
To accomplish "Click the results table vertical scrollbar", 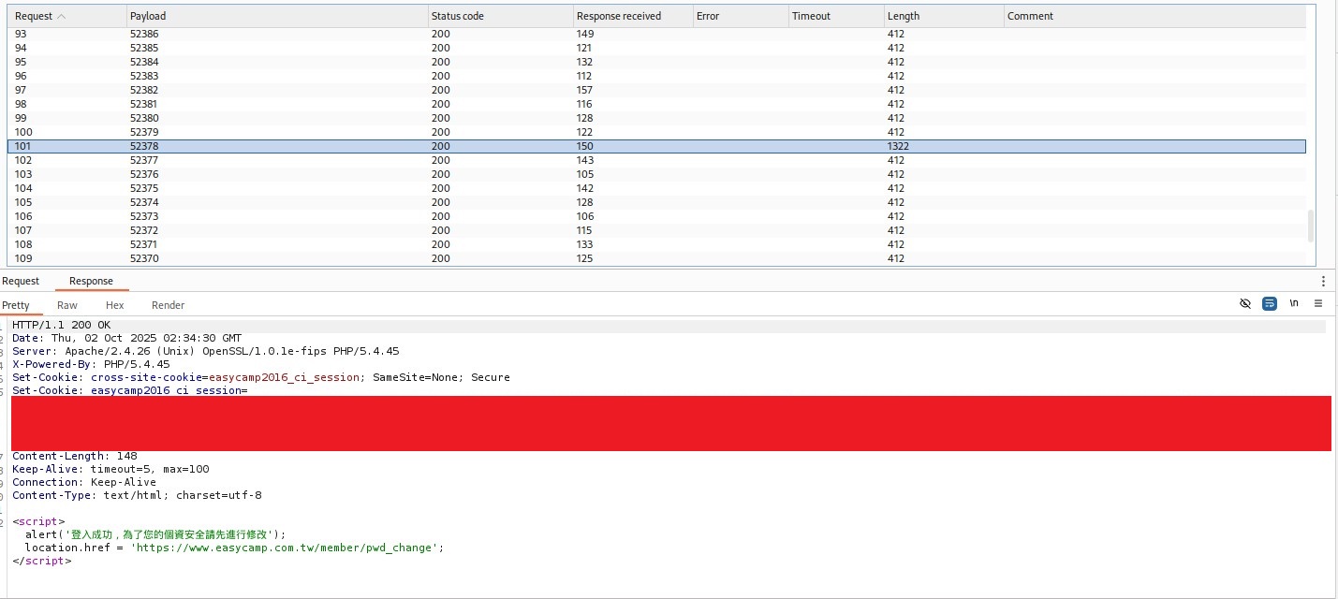I will point(1311,226).
